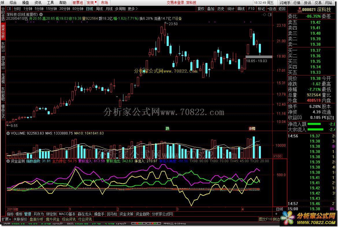Switch to 1分钟 period
The image size is (338, 227).
28,9
